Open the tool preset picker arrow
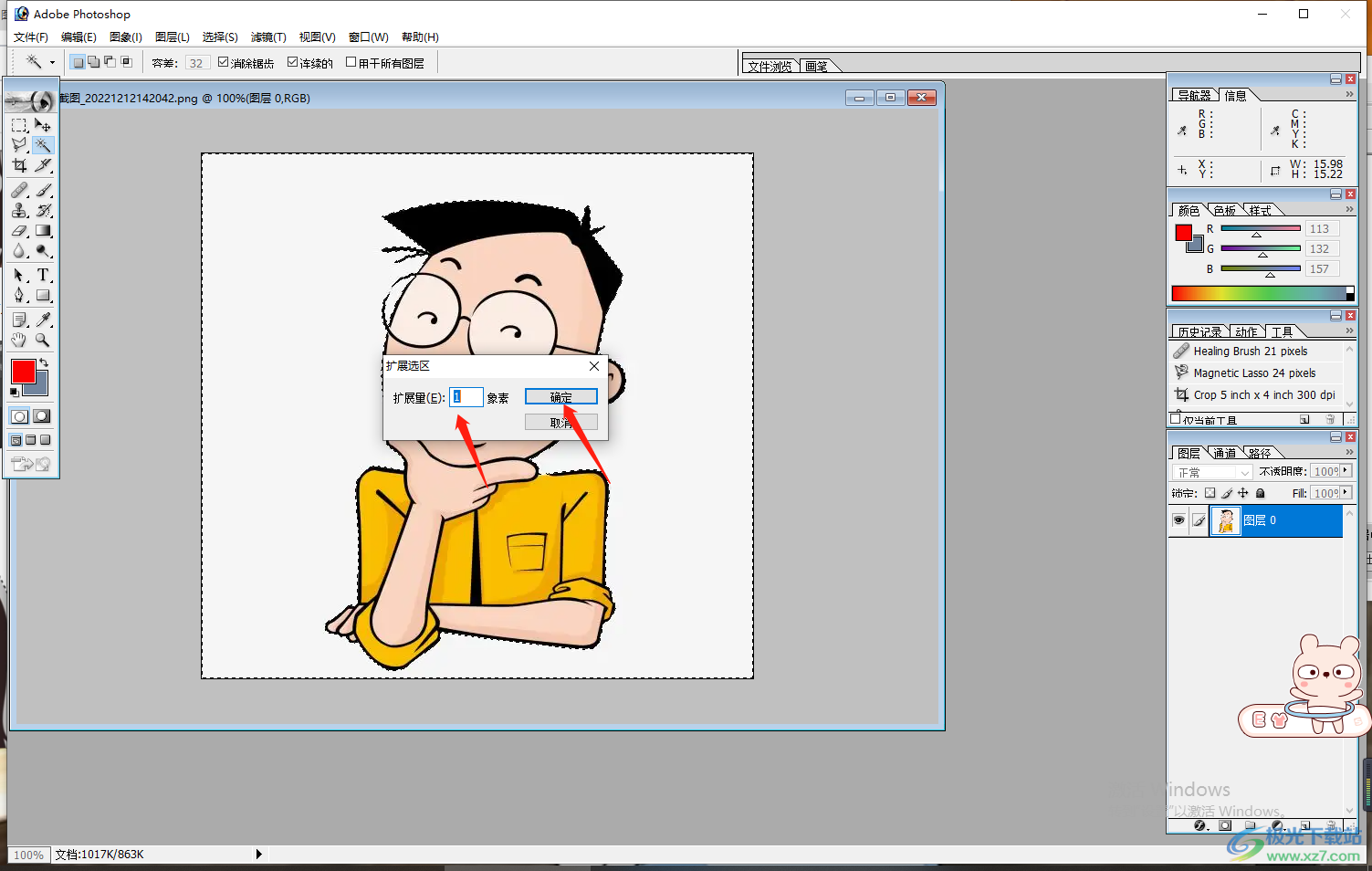Viewport: 1372px width, 871px height. 52,62
